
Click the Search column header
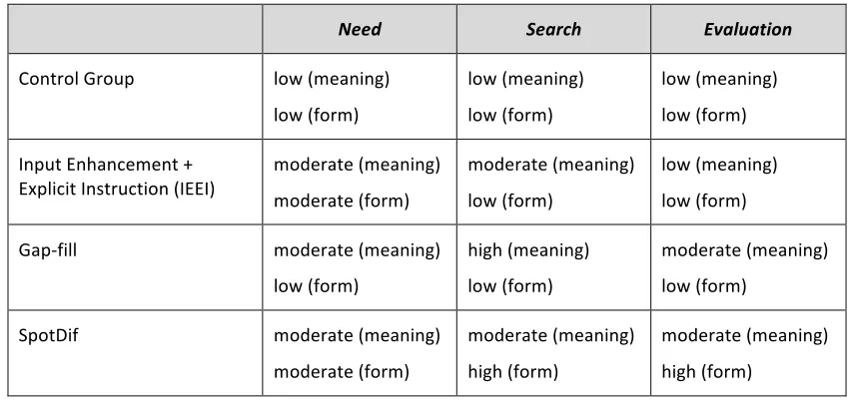(x=553, y=29)
